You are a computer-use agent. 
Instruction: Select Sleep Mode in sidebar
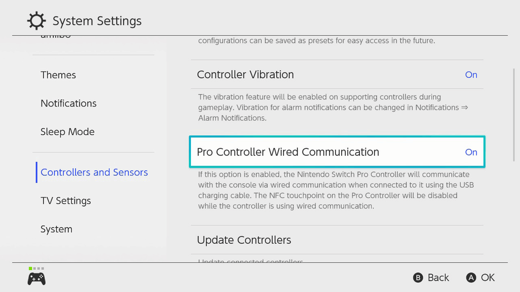[68, 132]
